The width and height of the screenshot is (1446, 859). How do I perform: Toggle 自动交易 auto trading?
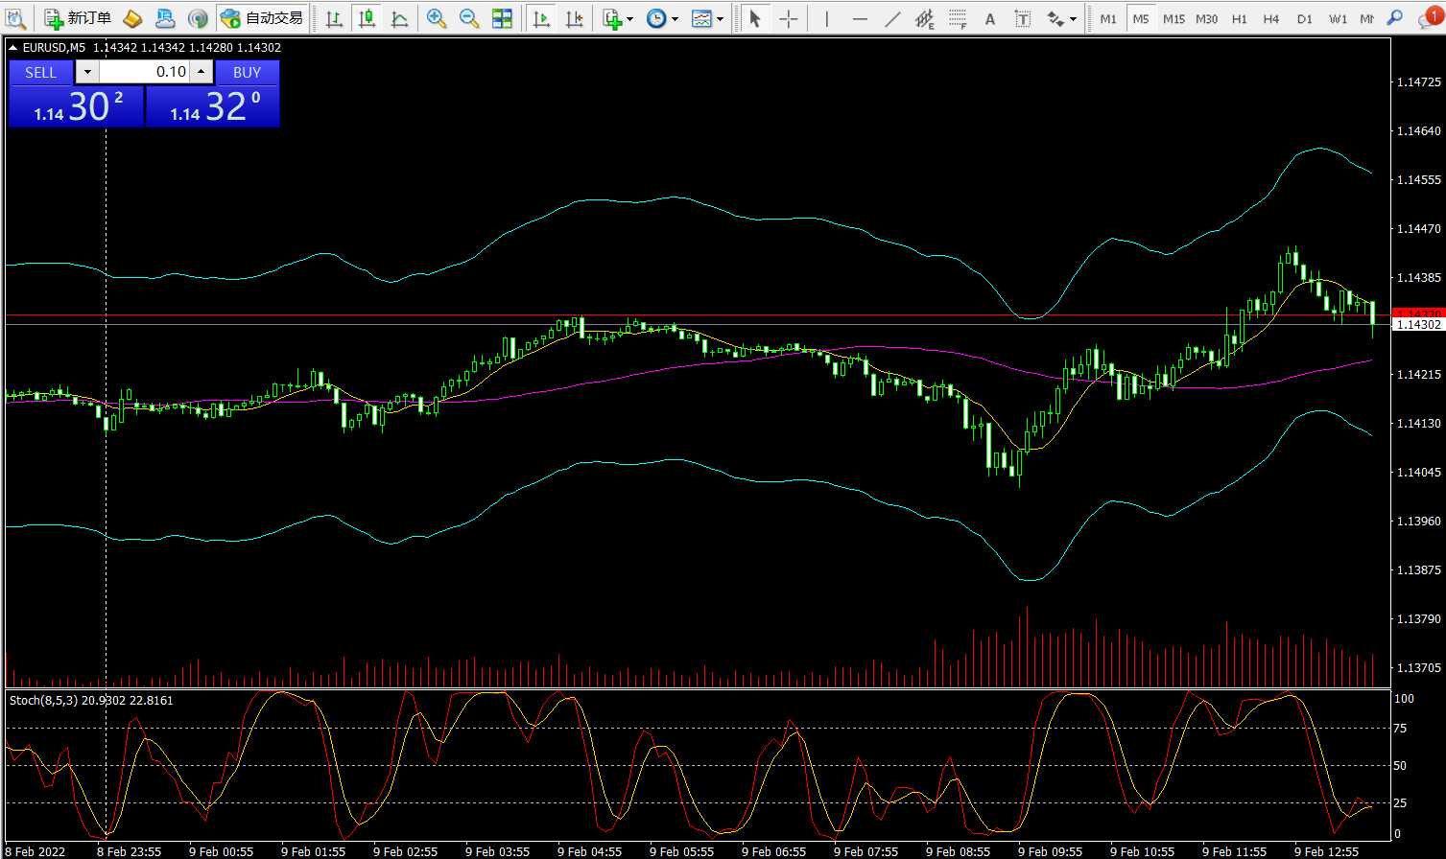(262, 18)
